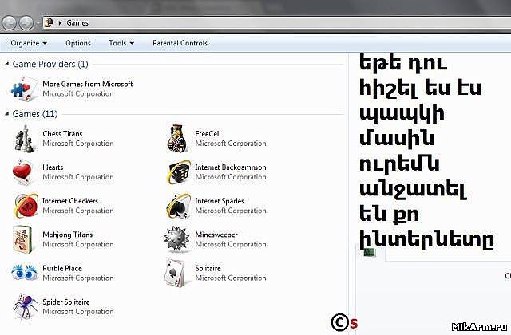
Task: Select the Internet Spades icon
Action: click(x=178, y=206)
